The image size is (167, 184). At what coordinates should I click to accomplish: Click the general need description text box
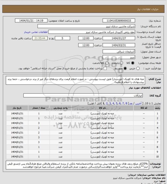76,80
